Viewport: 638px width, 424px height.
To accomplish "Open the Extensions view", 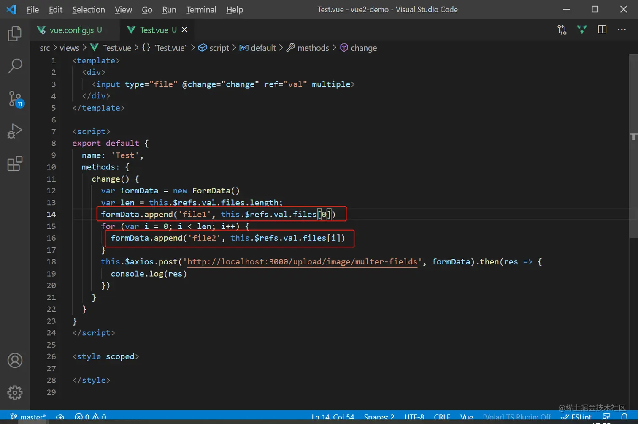I will 15,163.
